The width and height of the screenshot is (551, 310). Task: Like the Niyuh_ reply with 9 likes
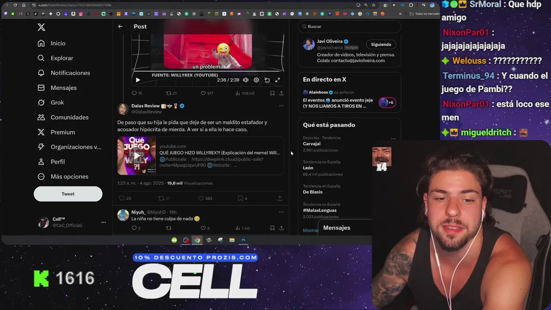click(x=205, y=228)
